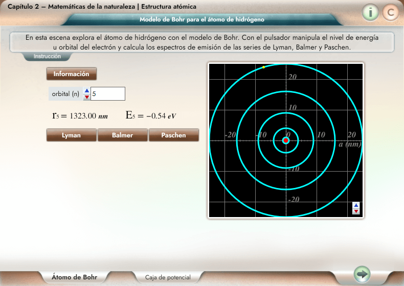
Task: Click the 'orbital (n)' label
Action: coord(65,93)
